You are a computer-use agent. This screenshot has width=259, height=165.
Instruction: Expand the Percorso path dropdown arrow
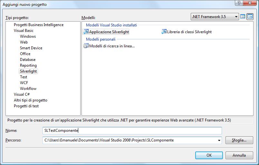219,141
